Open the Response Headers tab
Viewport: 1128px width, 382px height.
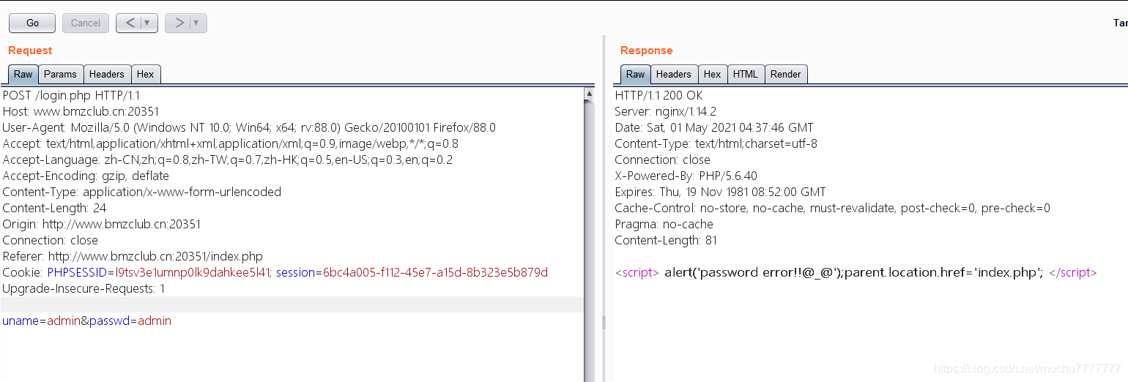coord(674,74)
